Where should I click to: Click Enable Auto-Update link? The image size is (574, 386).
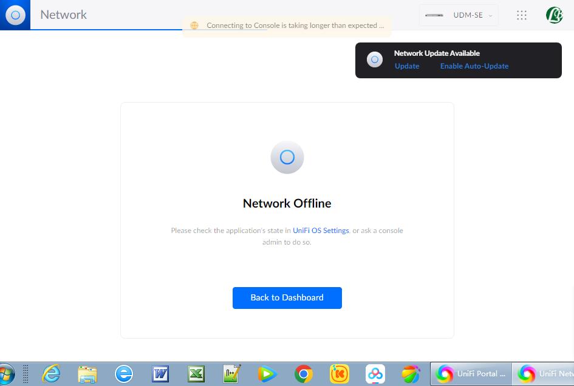click(x=474, y=66)
